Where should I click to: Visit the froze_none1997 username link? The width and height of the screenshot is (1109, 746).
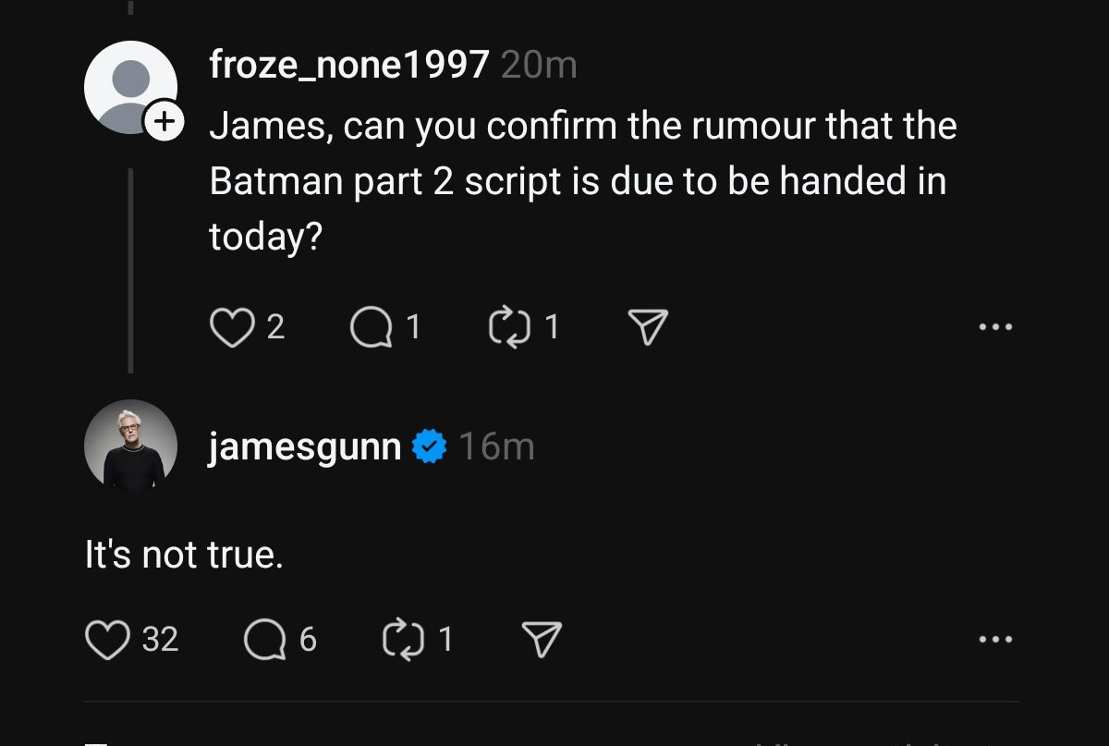349,66
